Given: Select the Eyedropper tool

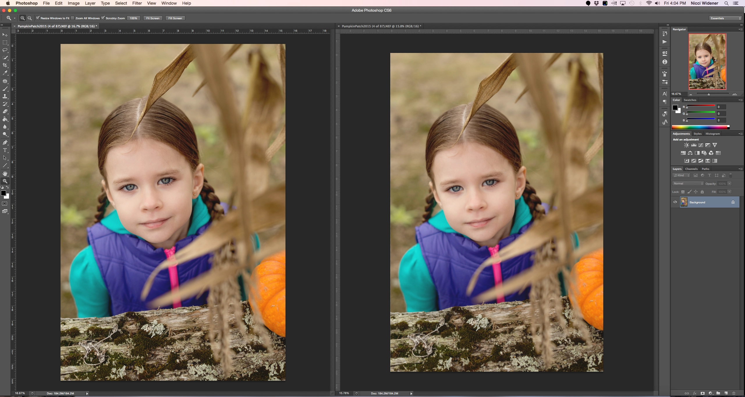Looking at the screenshot, I should (5, 73).
